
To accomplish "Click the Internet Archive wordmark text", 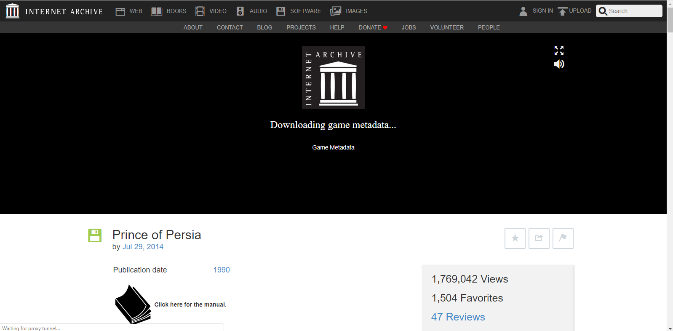I will 64,12.
